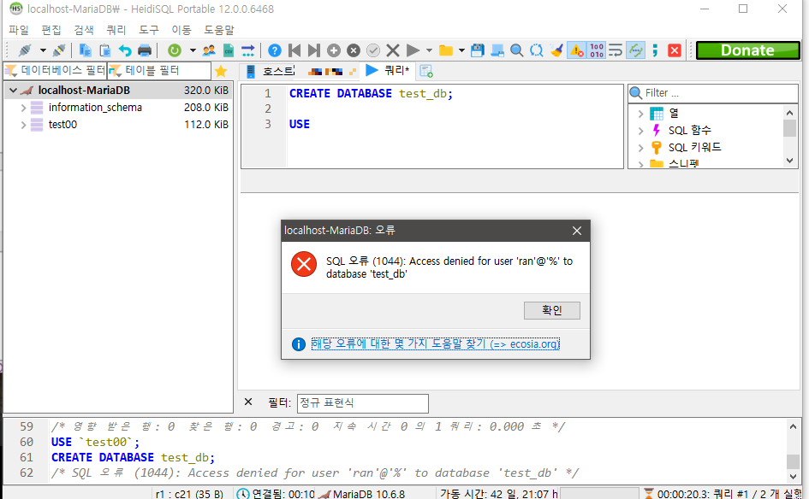Click the Print icon

(145, 50)
